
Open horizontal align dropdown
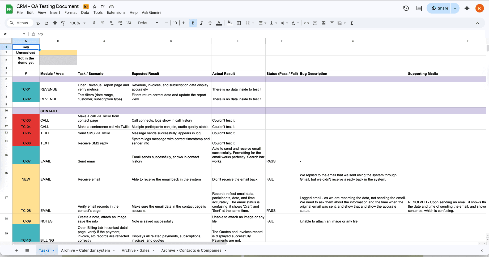262,23
